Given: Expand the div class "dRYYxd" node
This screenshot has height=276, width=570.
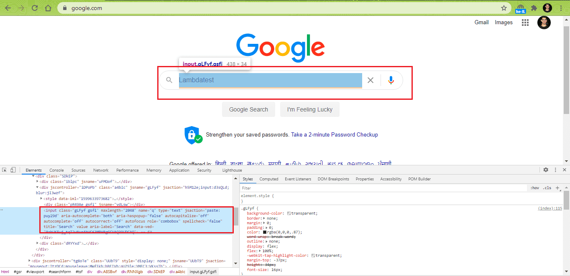Looking at the screenshot, I should click(37, 243).
